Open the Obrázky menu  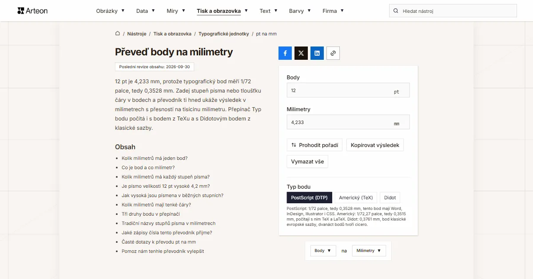[x=110, y=11]
